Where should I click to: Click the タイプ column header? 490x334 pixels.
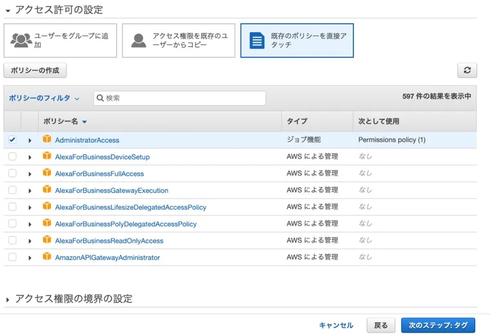click(x=297, y=121)
